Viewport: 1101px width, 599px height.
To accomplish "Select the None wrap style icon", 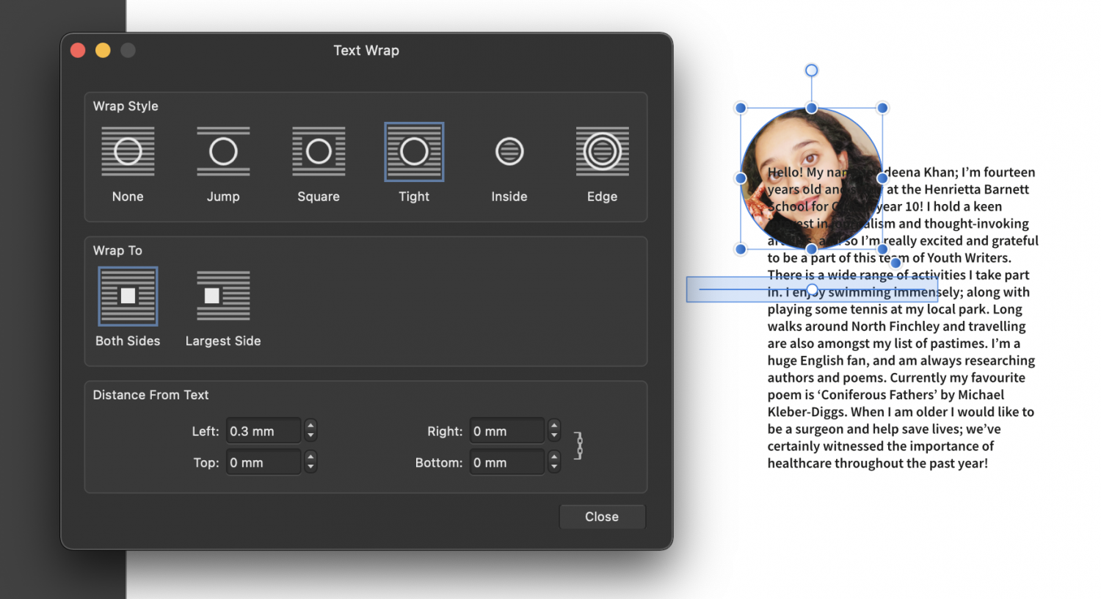I will pyautogui.click(x=128, y=151).
